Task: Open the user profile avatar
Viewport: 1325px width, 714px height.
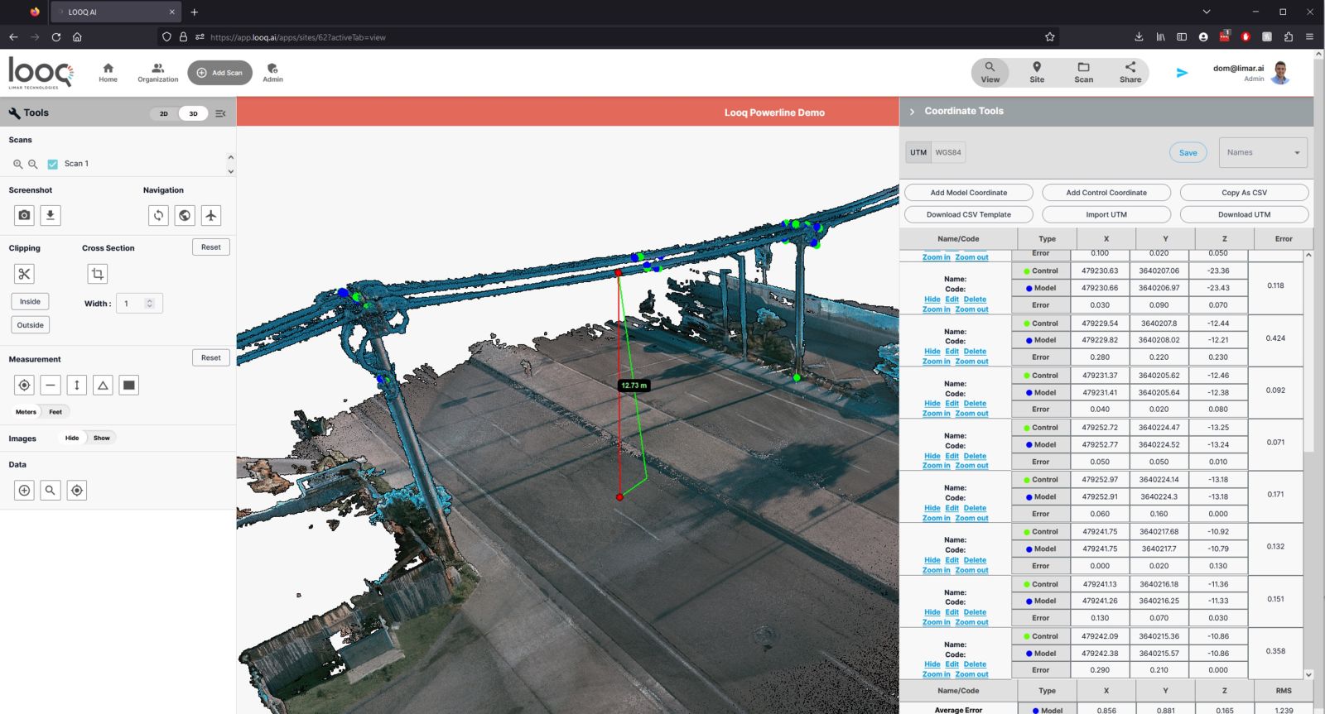Action: point(1280,73)
